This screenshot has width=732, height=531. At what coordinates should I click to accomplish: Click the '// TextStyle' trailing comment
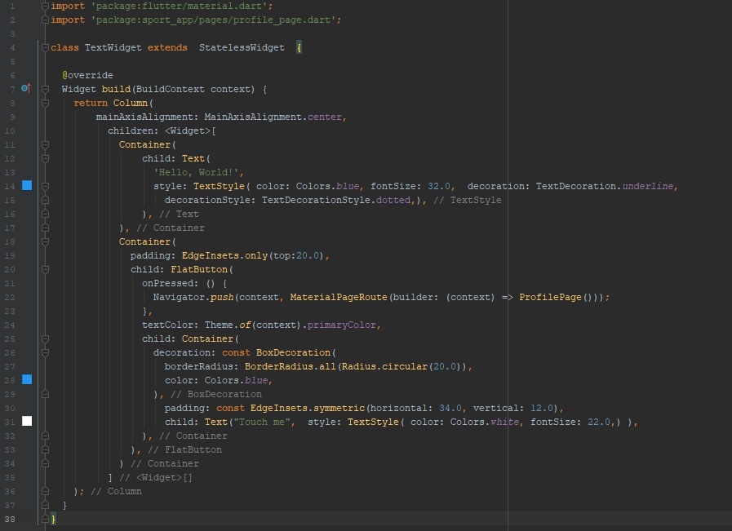tap(468, 200)
